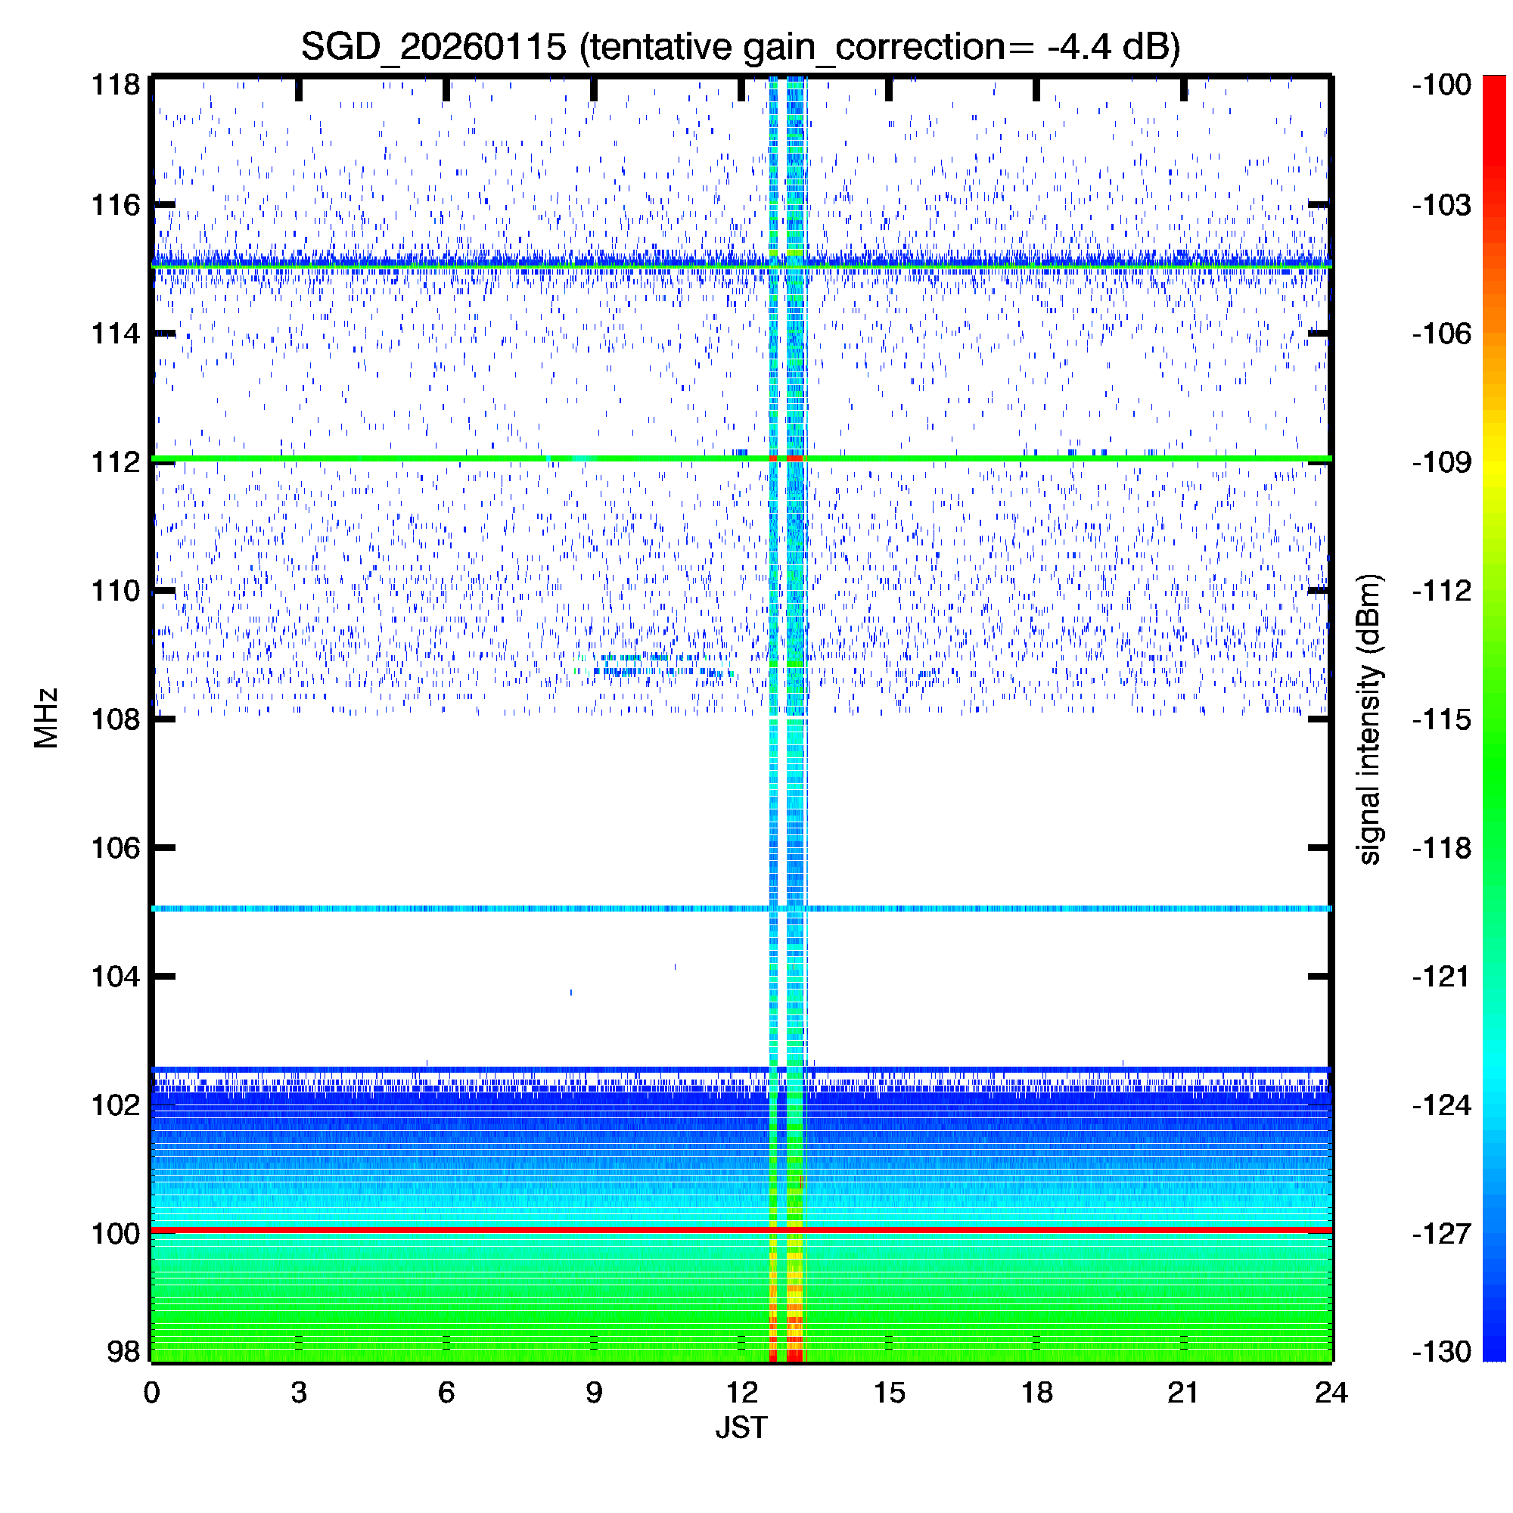1513x1513 pixels.
Task: Click the JST x-axis label
Action: 741,1428
